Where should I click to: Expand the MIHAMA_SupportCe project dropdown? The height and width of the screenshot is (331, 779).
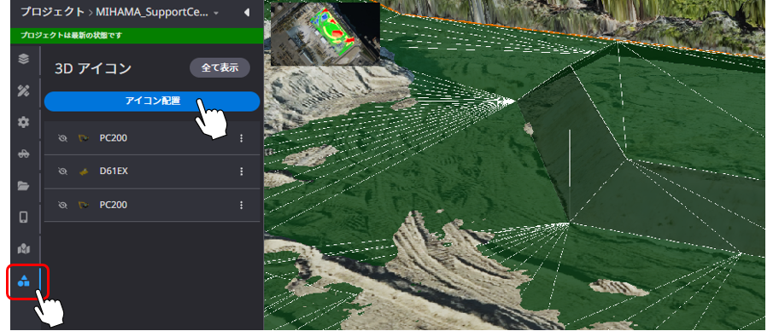tap(216, 13)
